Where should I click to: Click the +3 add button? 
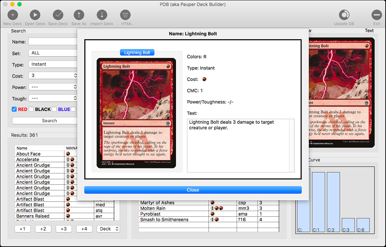point(63,229)
